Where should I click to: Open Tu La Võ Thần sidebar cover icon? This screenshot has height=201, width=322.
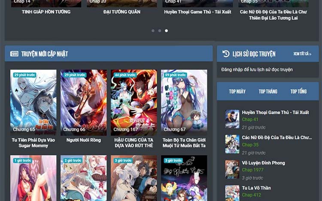pos(232,193)
